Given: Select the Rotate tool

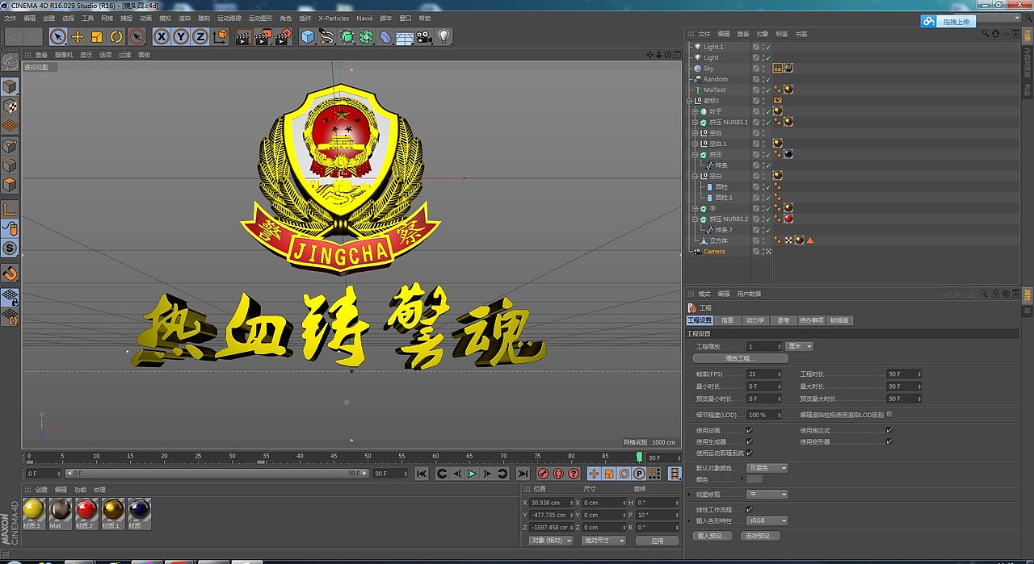Looking at the screenshot, I should pos(116,36).
